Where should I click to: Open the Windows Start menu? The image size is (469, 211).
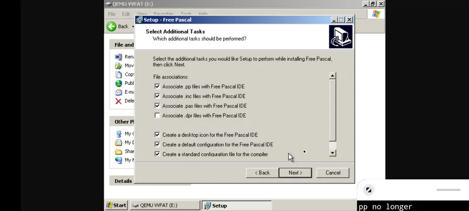point(116,205)
